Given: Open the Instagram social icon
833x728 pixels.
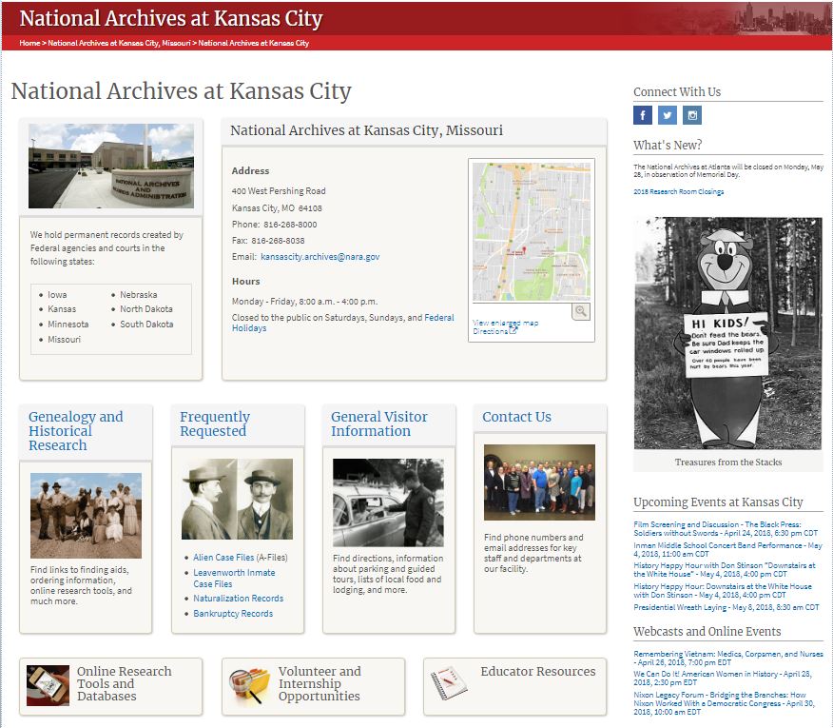Looking at the screenshot, I should [x=692, y=115].
